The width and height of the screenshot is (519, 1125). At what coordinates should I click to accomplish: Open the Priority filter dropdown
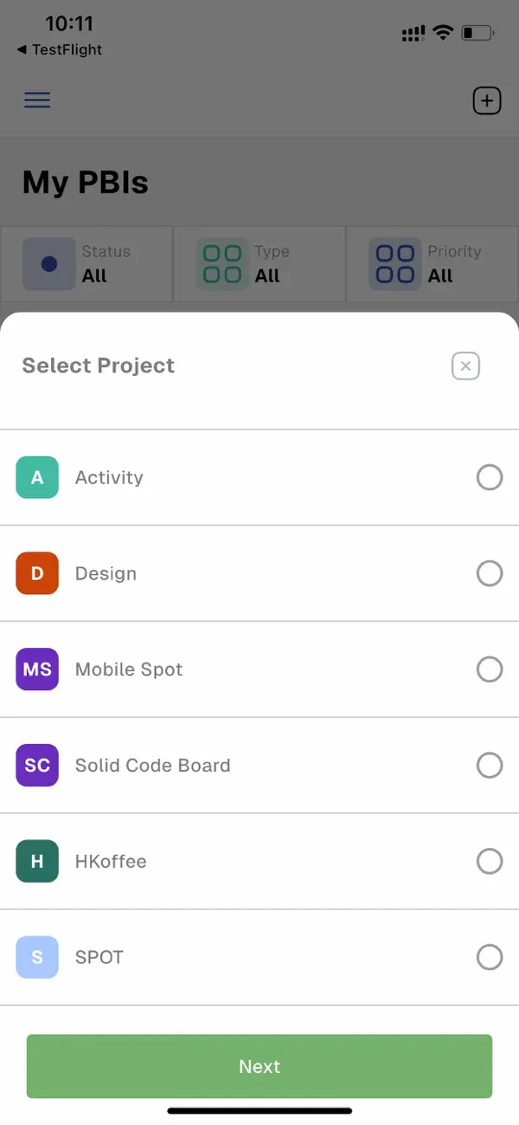tap(432, 263)
